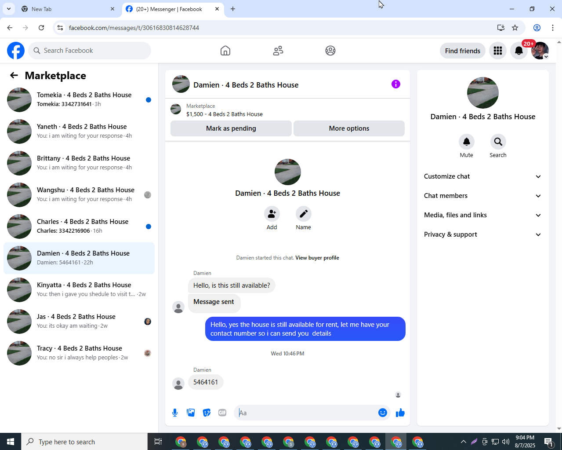
Task: Open the volume speaker tray icon
Action: pyautogui.click(x=506, y=442)
